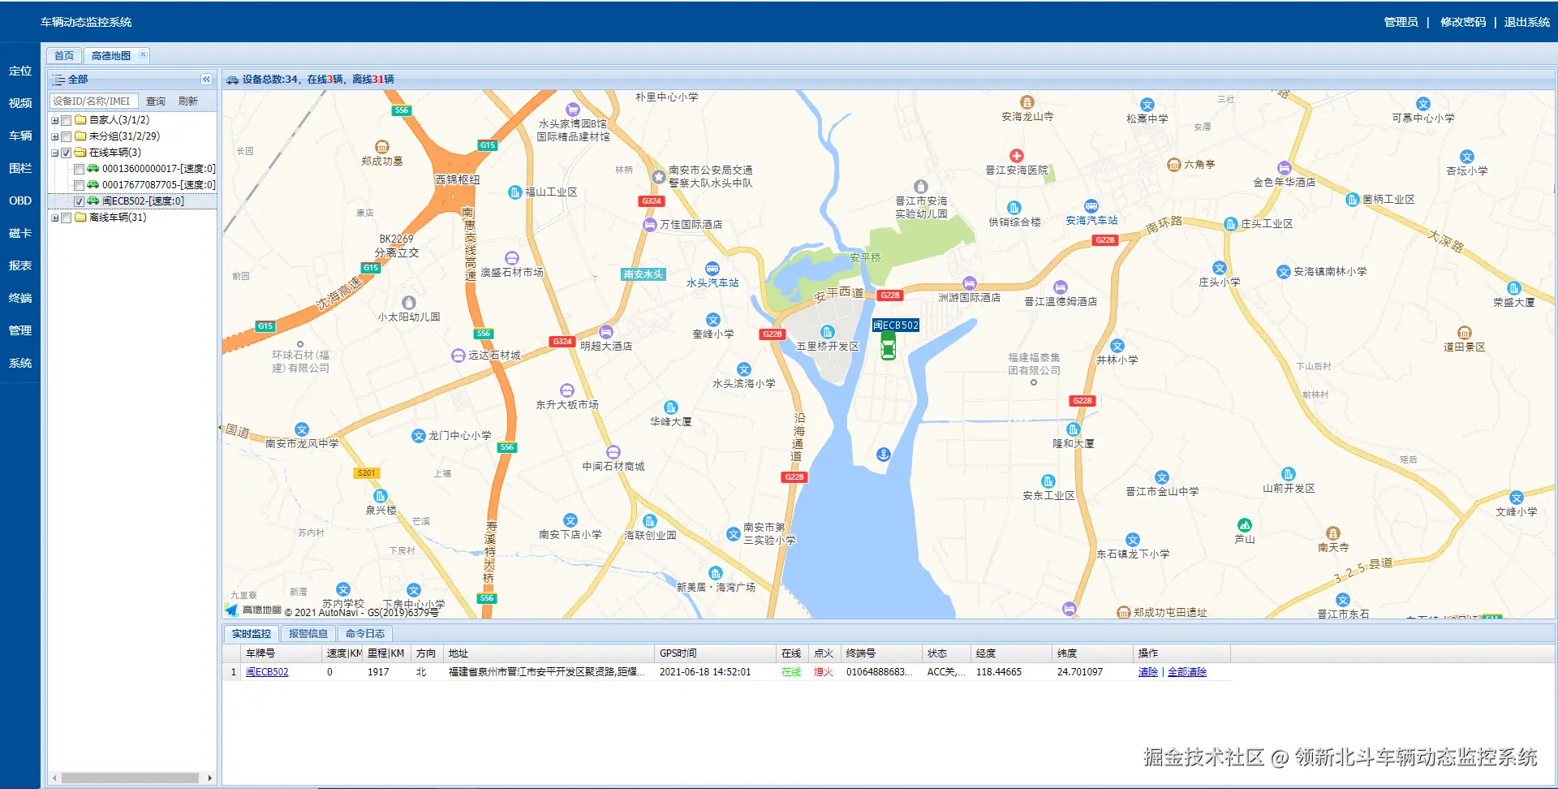Click the 安海龙山寺 temple marker on map

click(x=1027, y=102)
